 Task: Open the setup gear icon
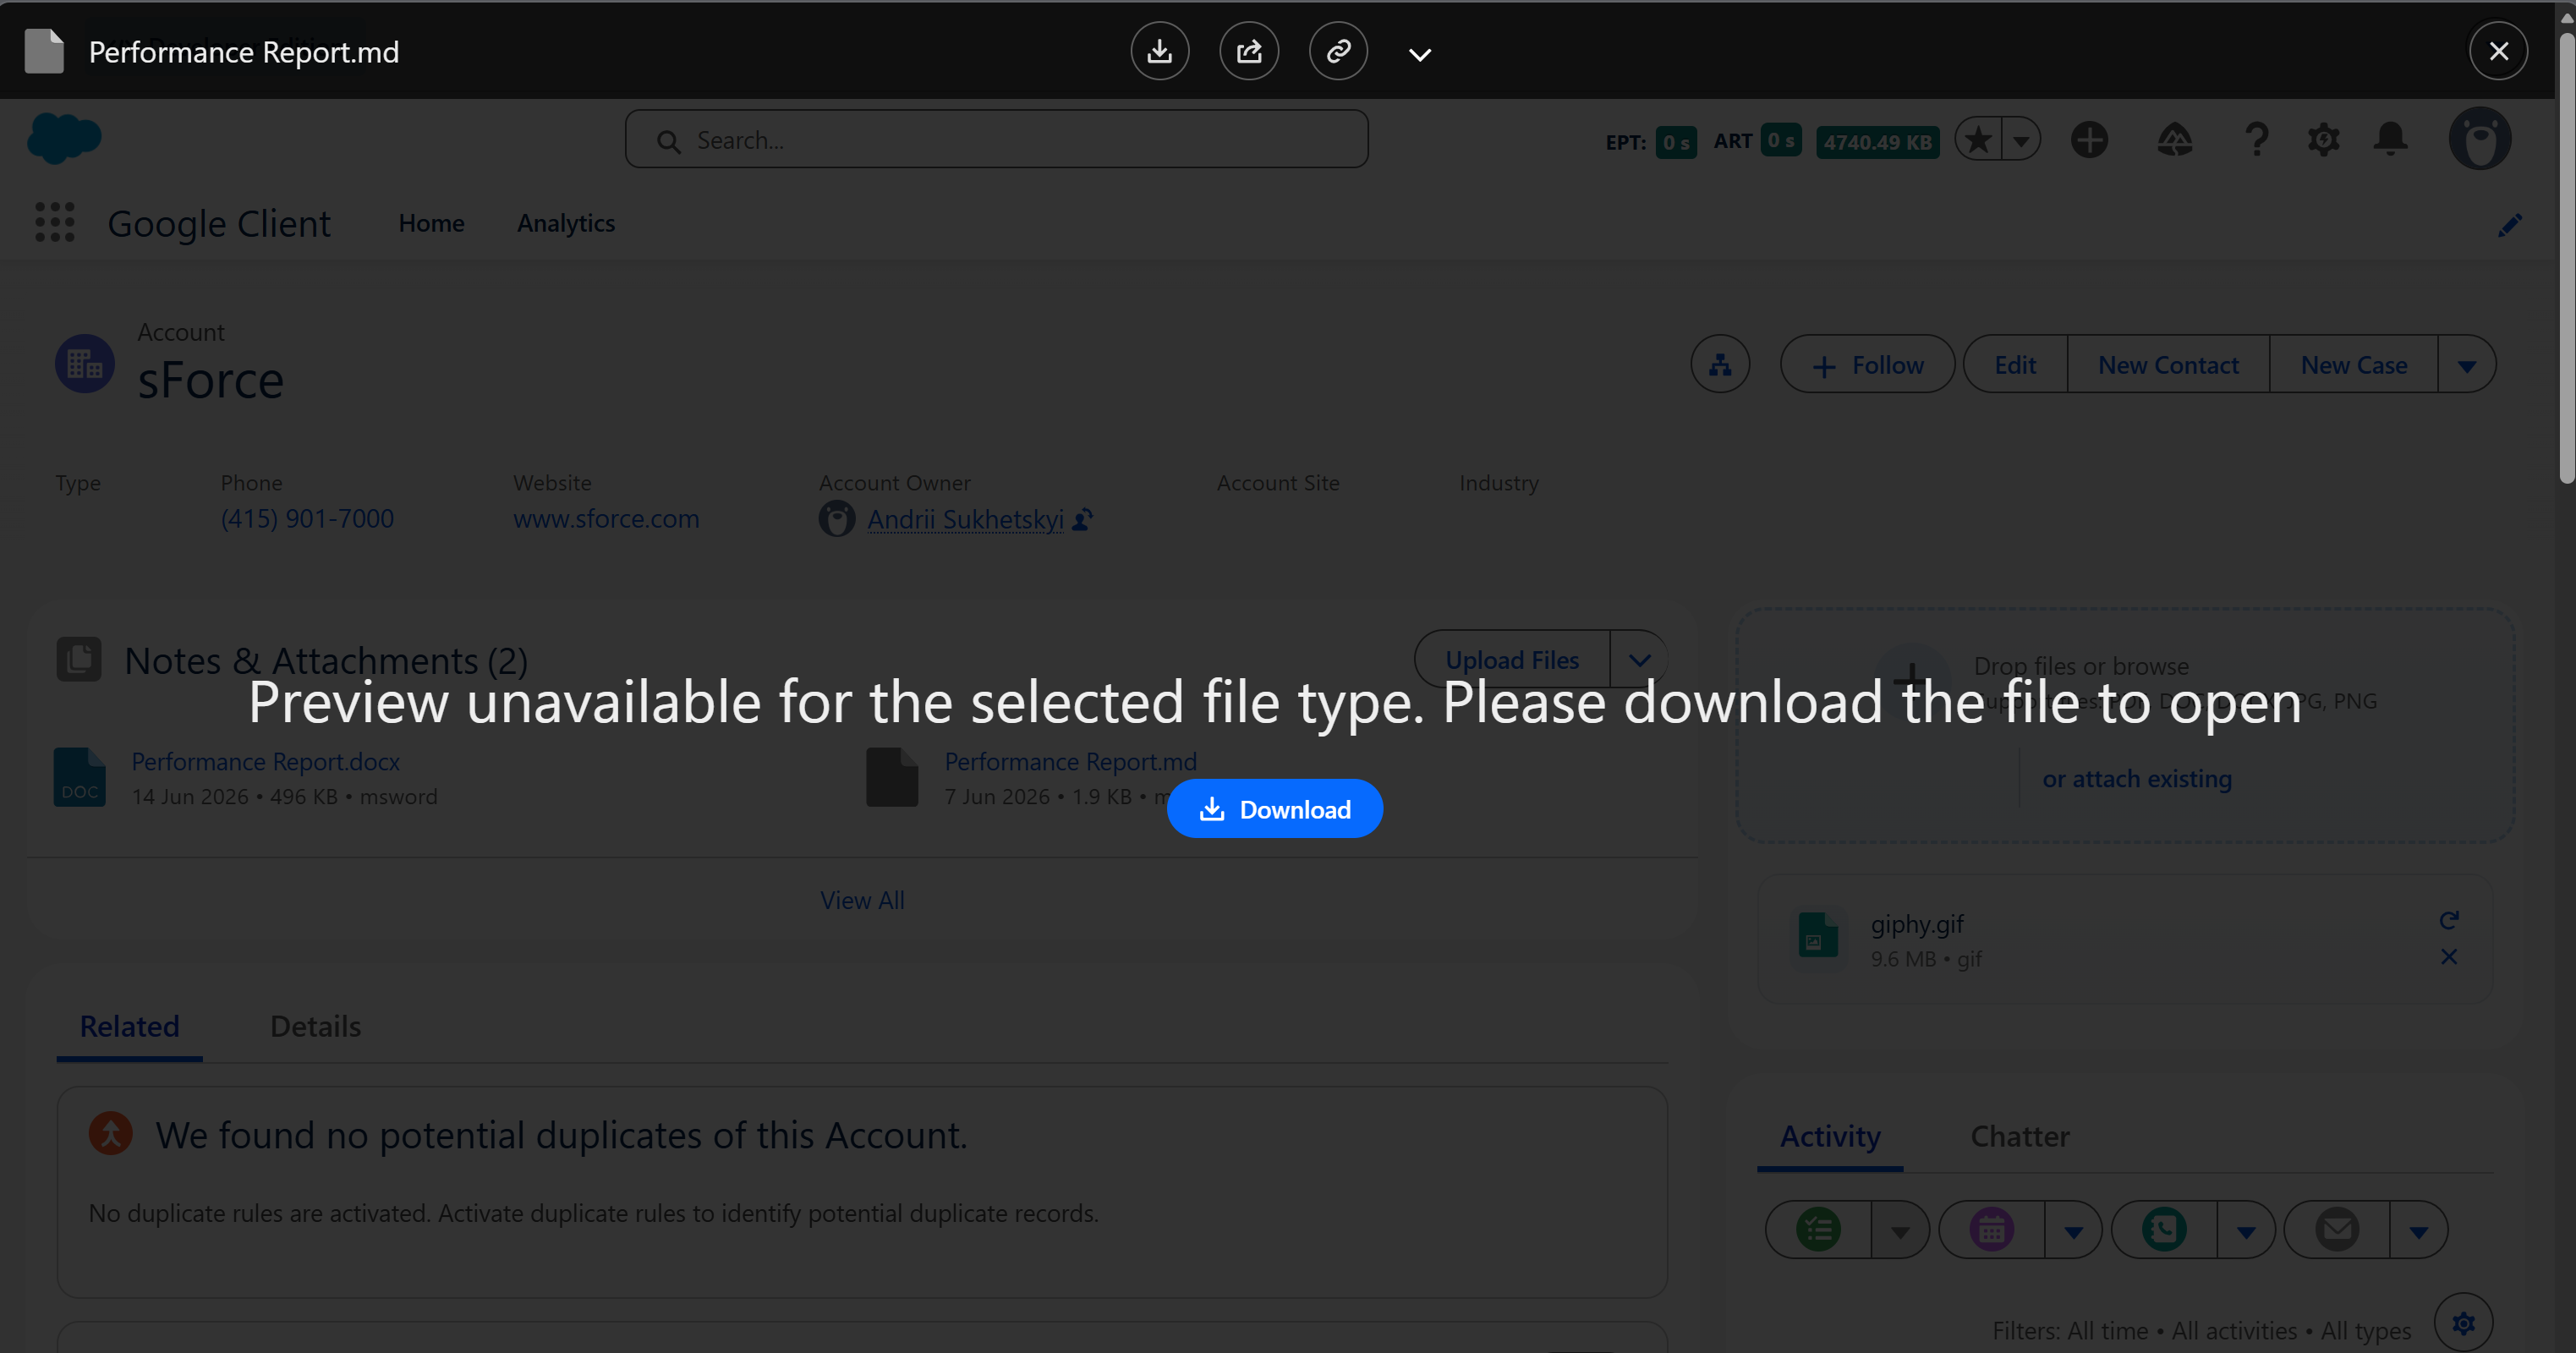2323,139
